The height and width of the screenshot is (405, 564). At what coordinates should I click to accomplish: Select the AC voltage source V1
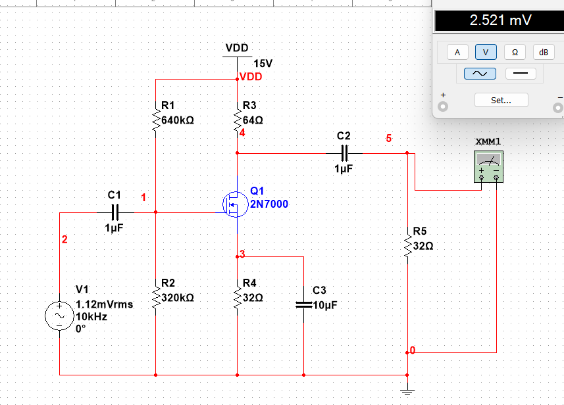[x=59, y=316]
